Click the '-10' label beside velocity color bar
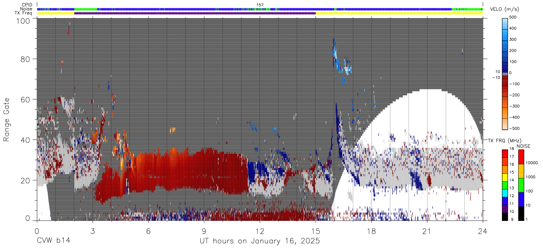543x250 pixels. coord(496,78)
